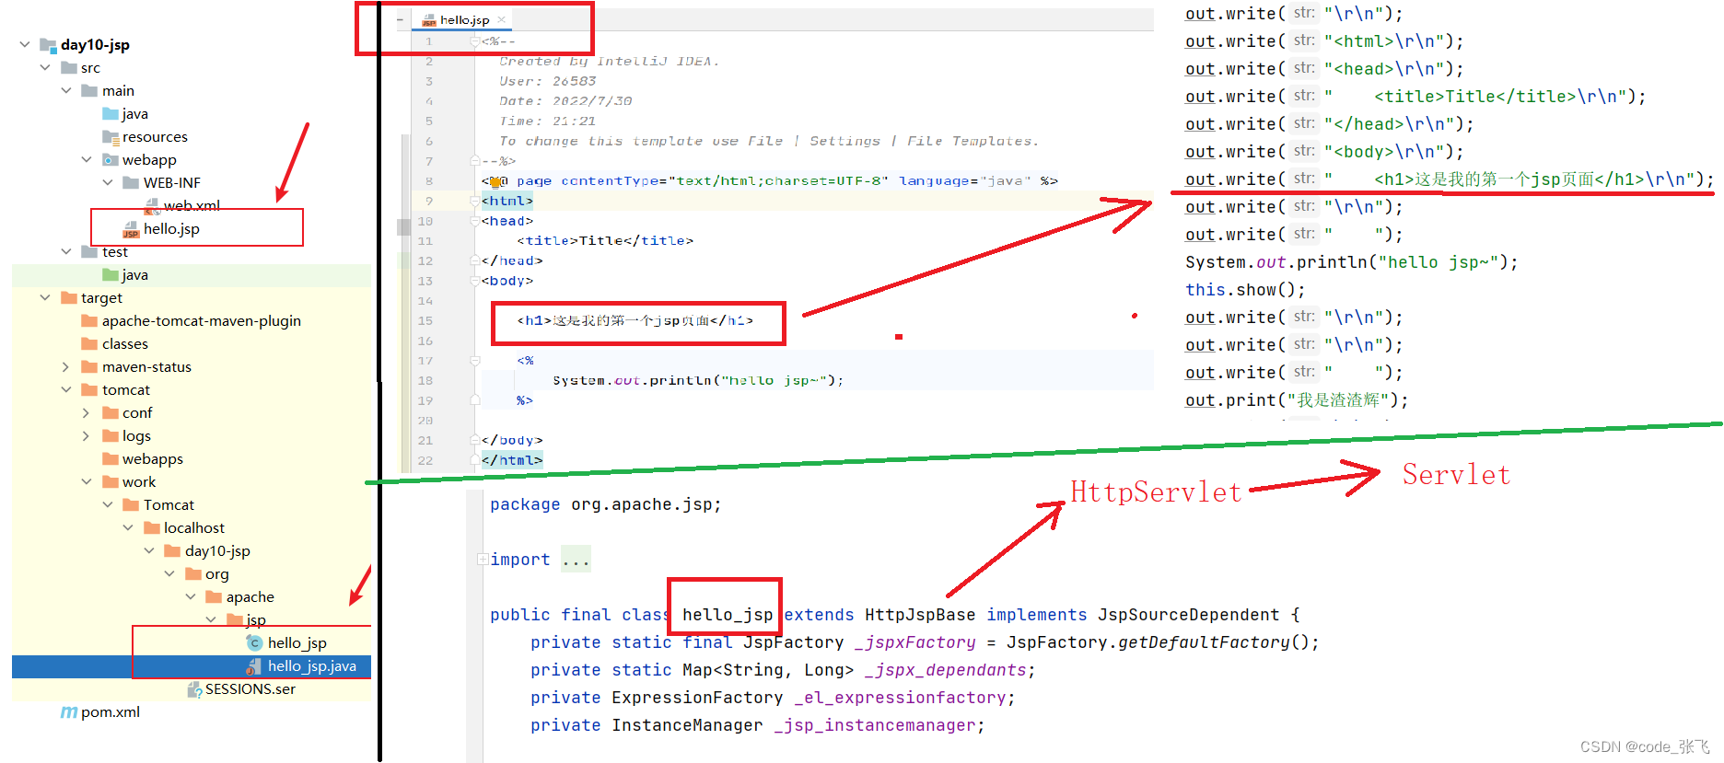Collapse the WEB-INF folder chevron
This screenshot has height=763, width=1724.
108,183
